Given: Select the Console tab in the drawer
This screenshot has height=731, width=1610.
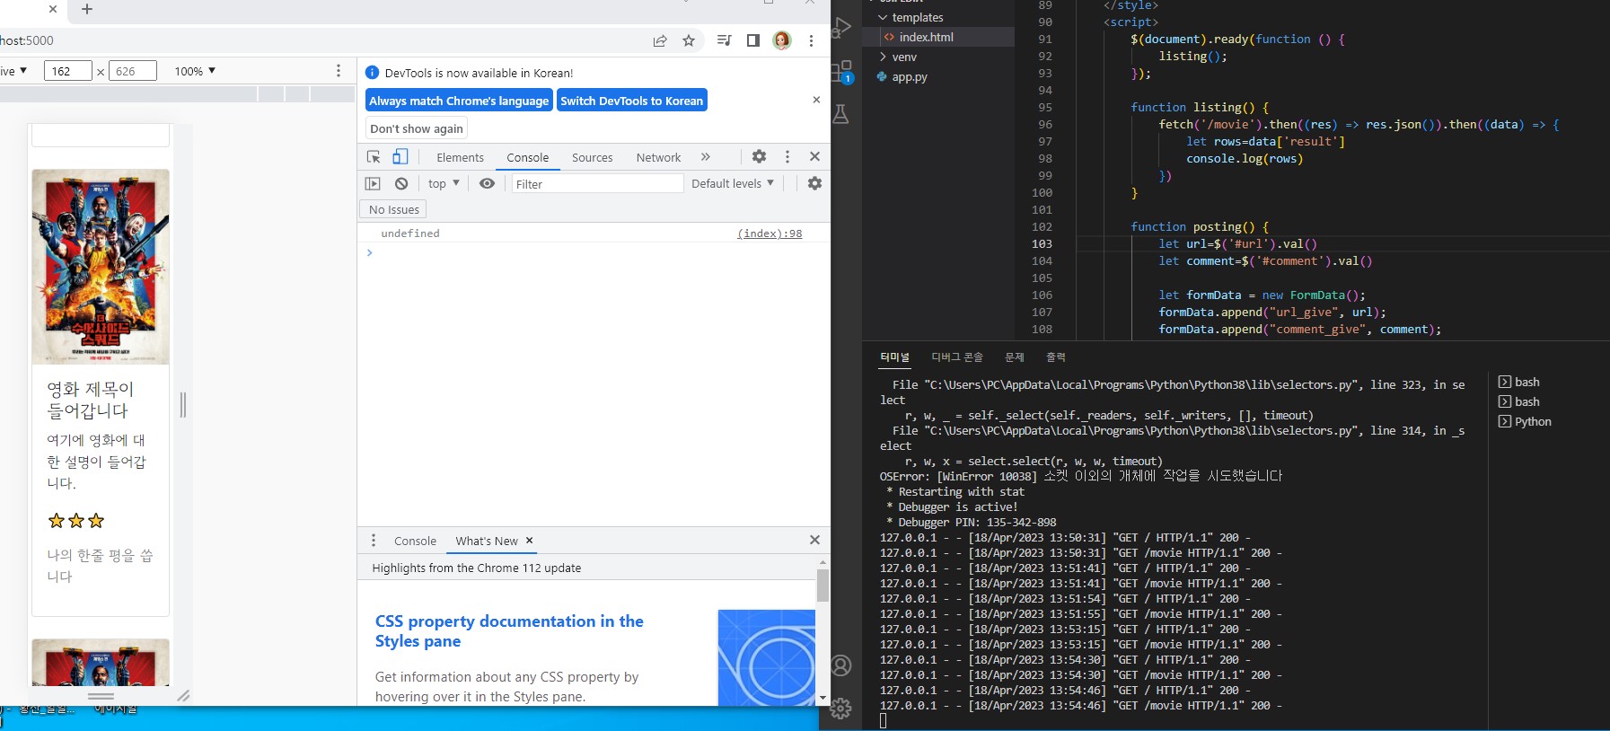Looking at the screenshot, I should pos(415,541).
